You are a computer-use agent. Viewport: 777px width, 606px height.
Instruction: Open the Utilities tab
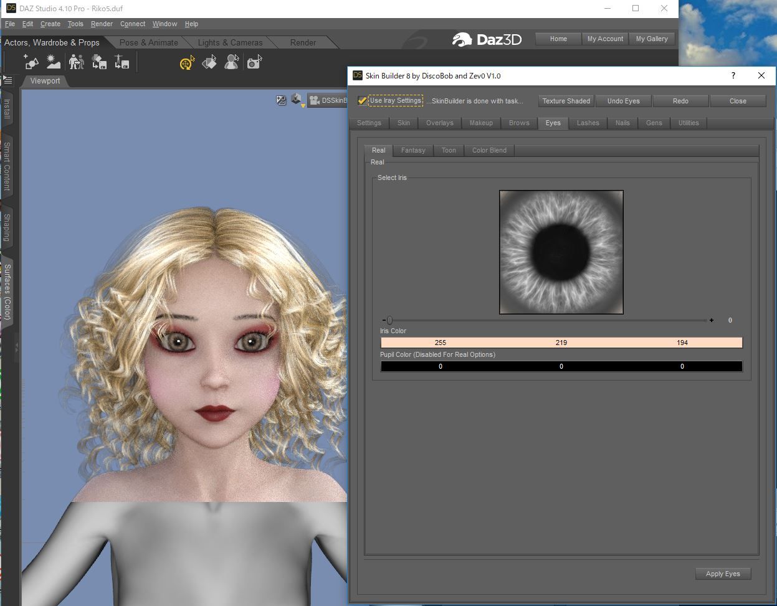point(689,123)
